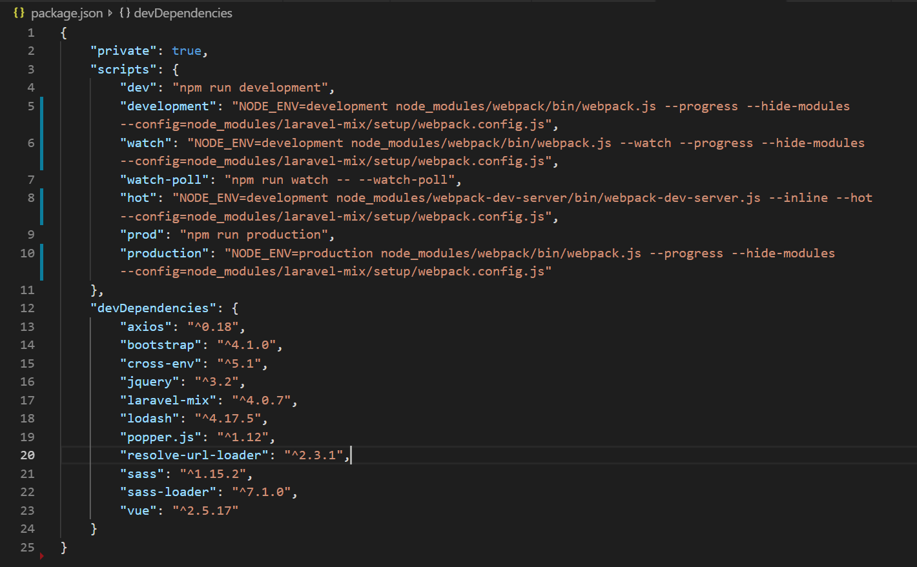Click the "bootstrap" dependency key
The height and width of the screenshot is (567, 917).
tap(161, 345)
